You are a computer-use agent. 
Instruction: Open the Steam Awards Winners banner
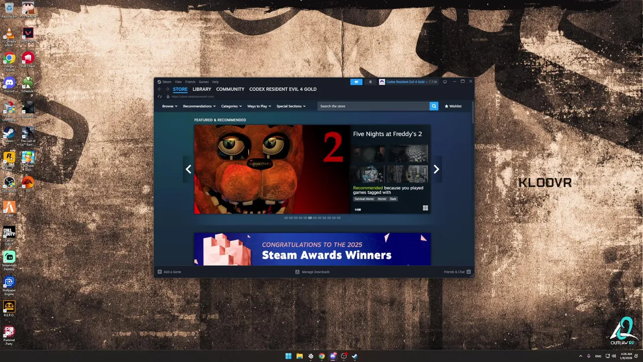tap(312, 249)
